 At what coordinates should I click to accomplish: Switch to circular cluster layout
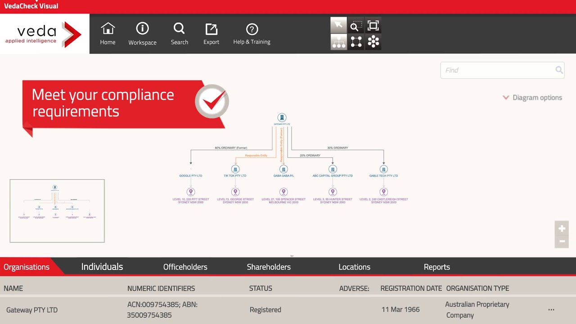373,42
